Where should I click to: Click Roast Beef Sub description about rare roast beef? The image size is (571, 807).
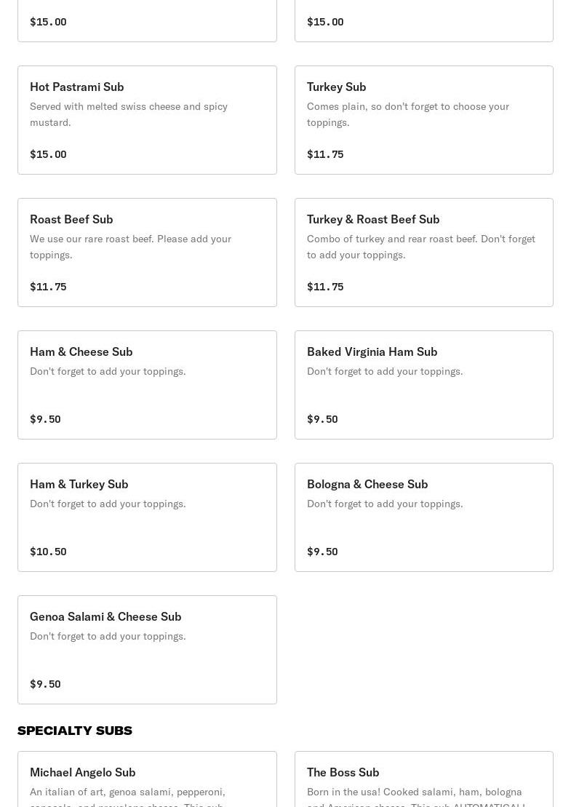tap(130, 247)
